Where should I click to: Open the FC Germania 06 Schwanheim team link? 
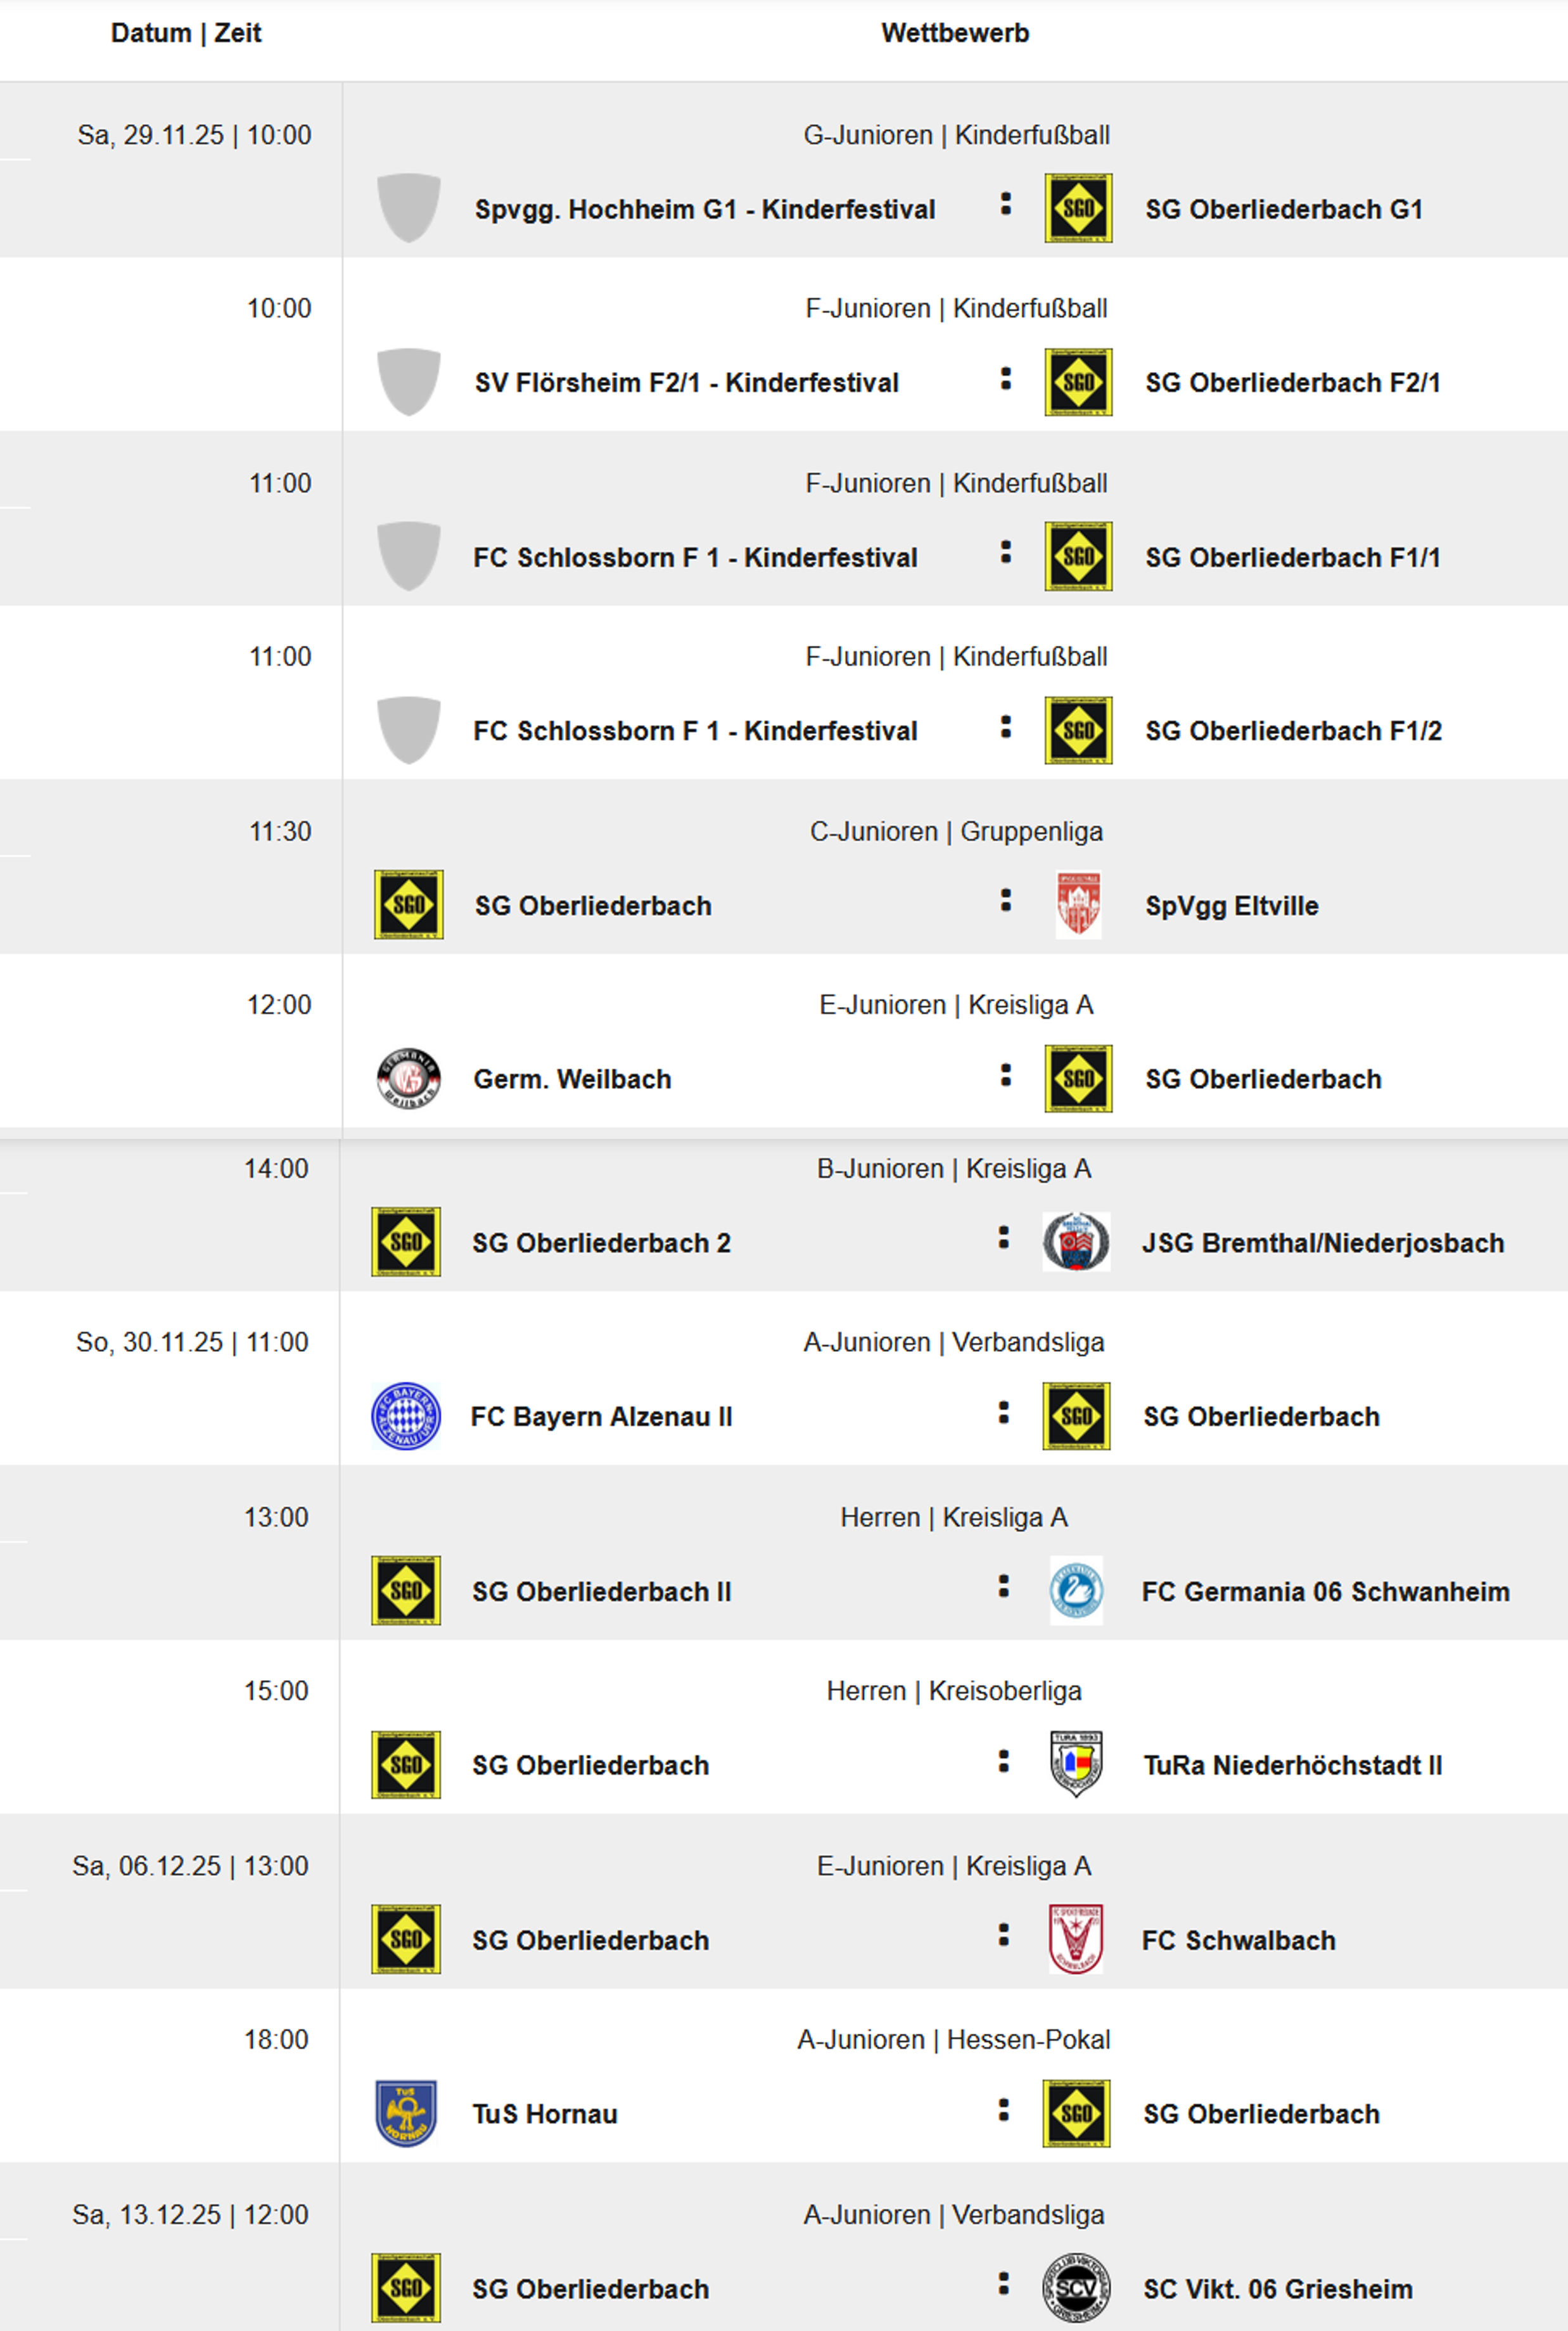pos(1325,1591)
